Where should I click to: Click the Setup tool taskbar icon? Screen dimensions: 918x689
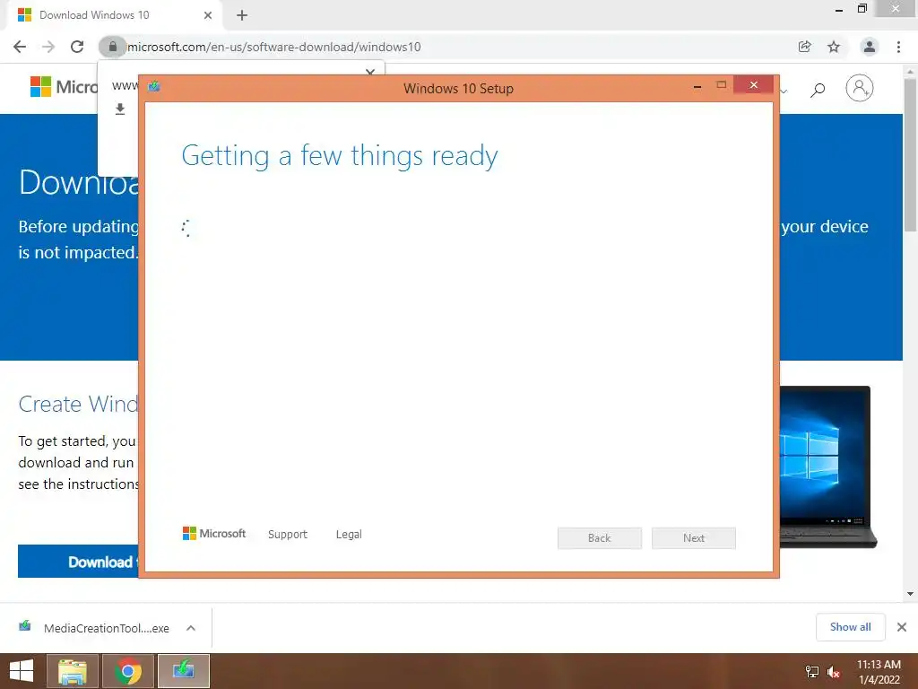tap(183, 671)
